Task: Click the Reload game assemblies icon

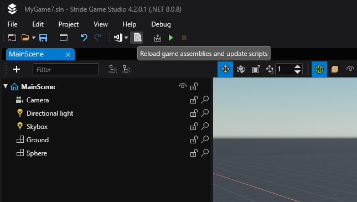Action: (137, 38)
